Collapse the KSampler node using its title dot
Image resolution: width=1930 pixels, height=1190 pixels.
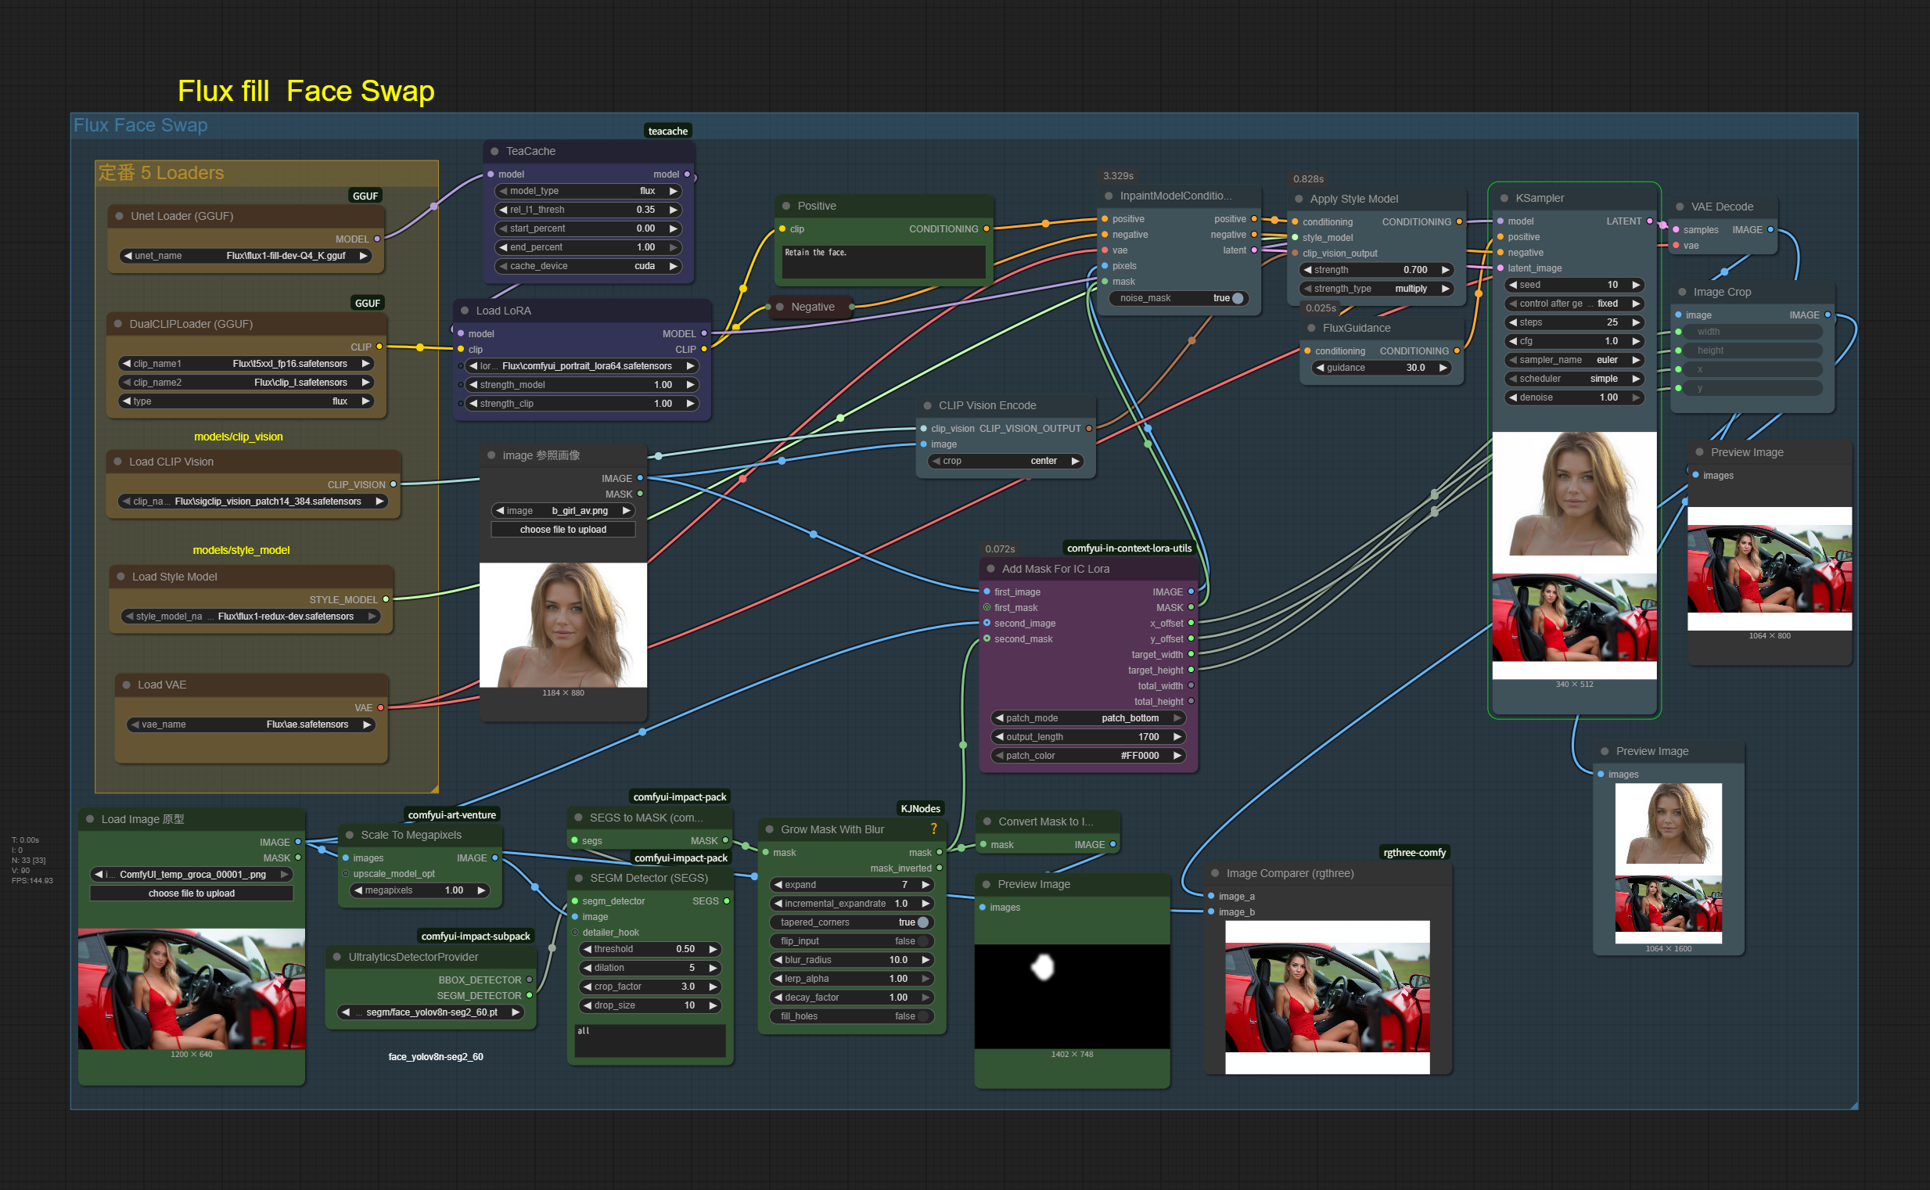(1504, 199)
